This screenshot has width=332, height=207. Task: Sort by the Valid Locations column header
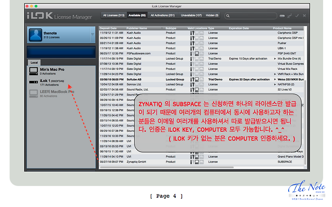(x=197, y=28)
